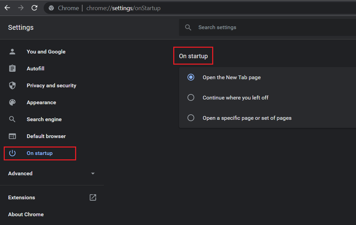Screen dimensions: 356x225
Task: Click the Appearance palette icon
Action: point(12,102)
